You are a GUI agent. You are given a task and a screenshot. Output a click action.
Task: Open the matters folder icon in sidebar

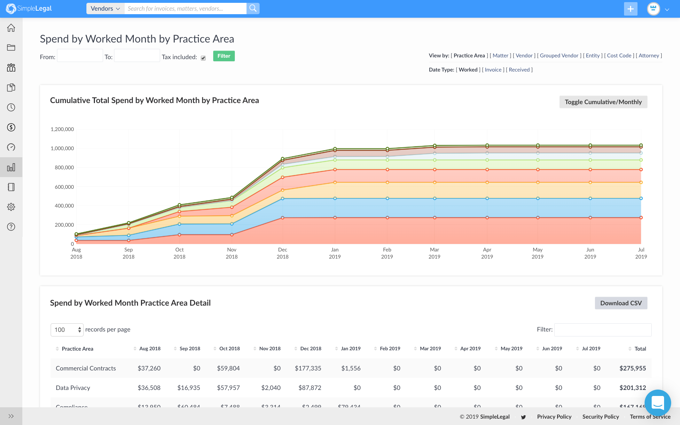(x=11, y=48)
